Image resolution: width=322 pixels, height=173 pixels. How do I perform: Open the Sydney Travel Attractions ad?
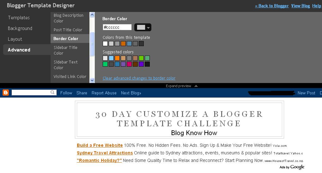[105, 153]
